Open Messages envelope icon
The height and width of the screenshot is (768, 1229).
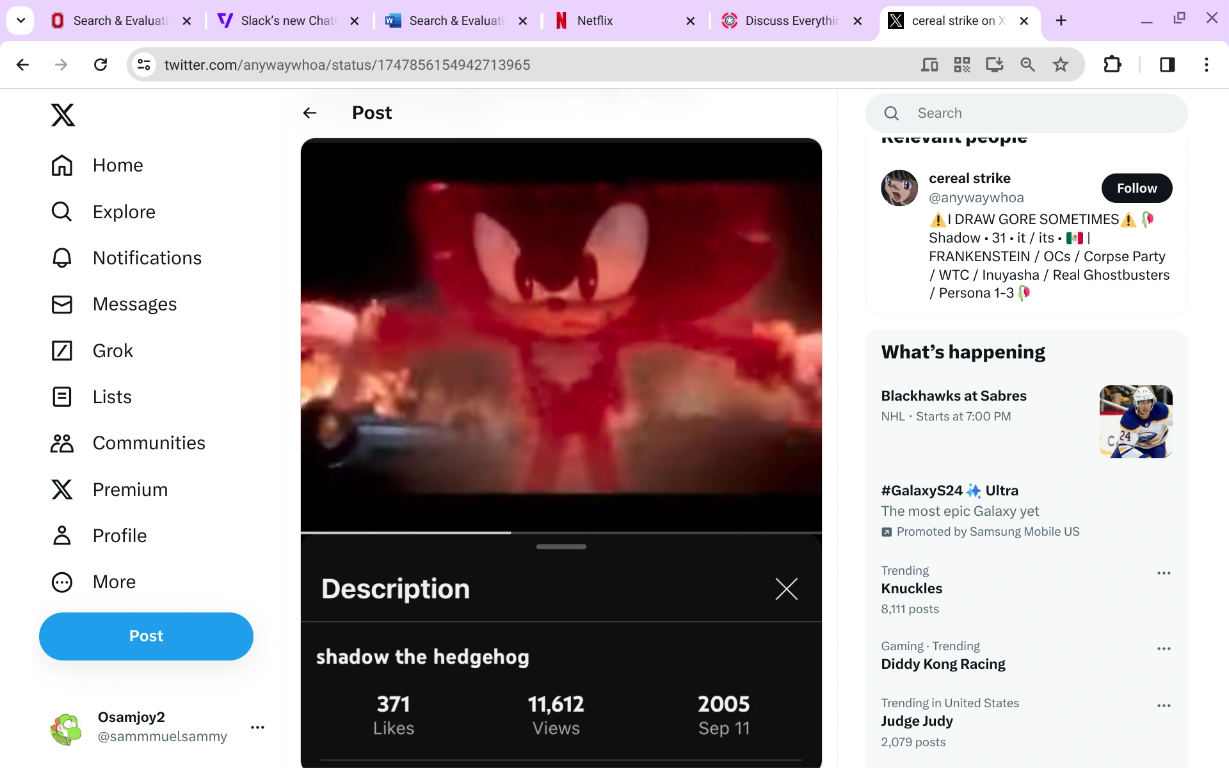point(62,304)
